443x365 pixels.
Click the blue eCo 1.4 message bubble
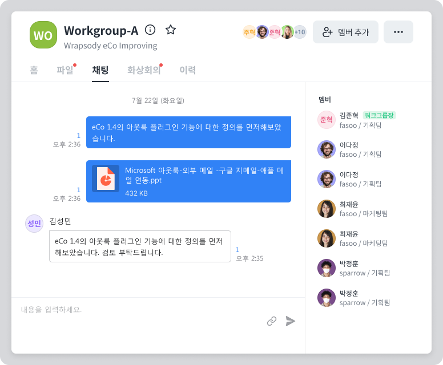point(188,132)
